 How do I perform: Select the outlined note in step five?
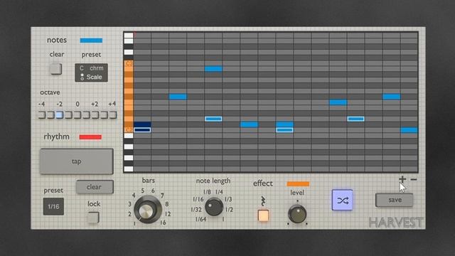tap(213, 119)
